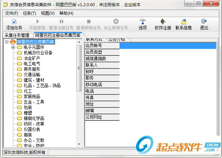The height and width of the screenshot is (158, 222).
Task: Click the 中止所有任务 abort icon
Action: click(x=116, y=22)
